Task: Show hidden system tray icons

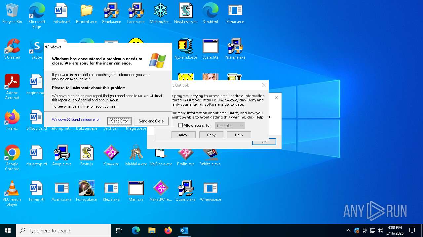Action: point(349,230)
